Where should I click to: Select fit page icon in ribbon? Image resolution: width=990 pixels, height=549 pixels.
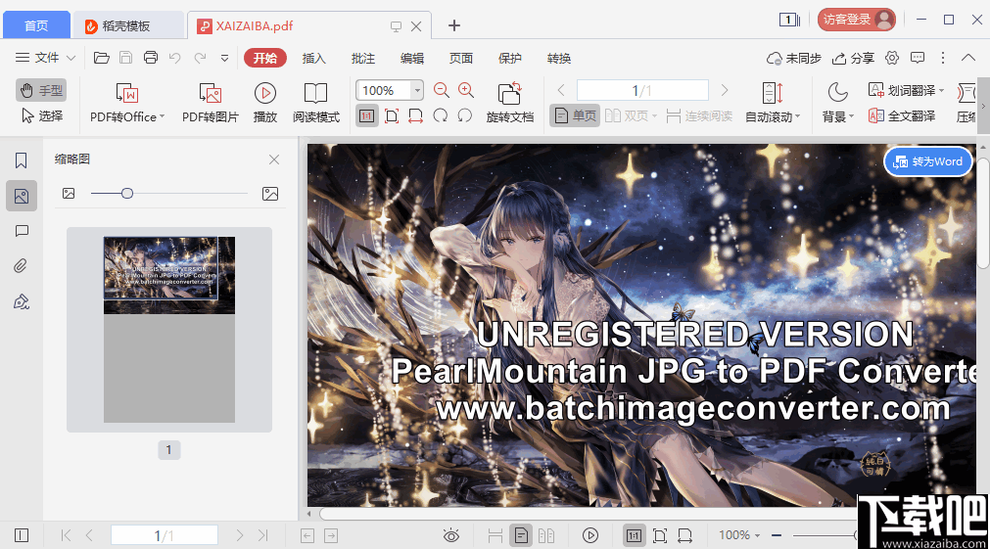(x=392, y=116)
